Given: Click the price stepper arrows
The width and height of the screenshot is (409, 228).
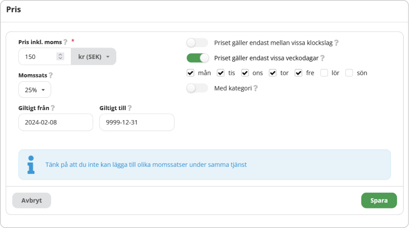Looking at the screenshot, I should tap(60, 57).
